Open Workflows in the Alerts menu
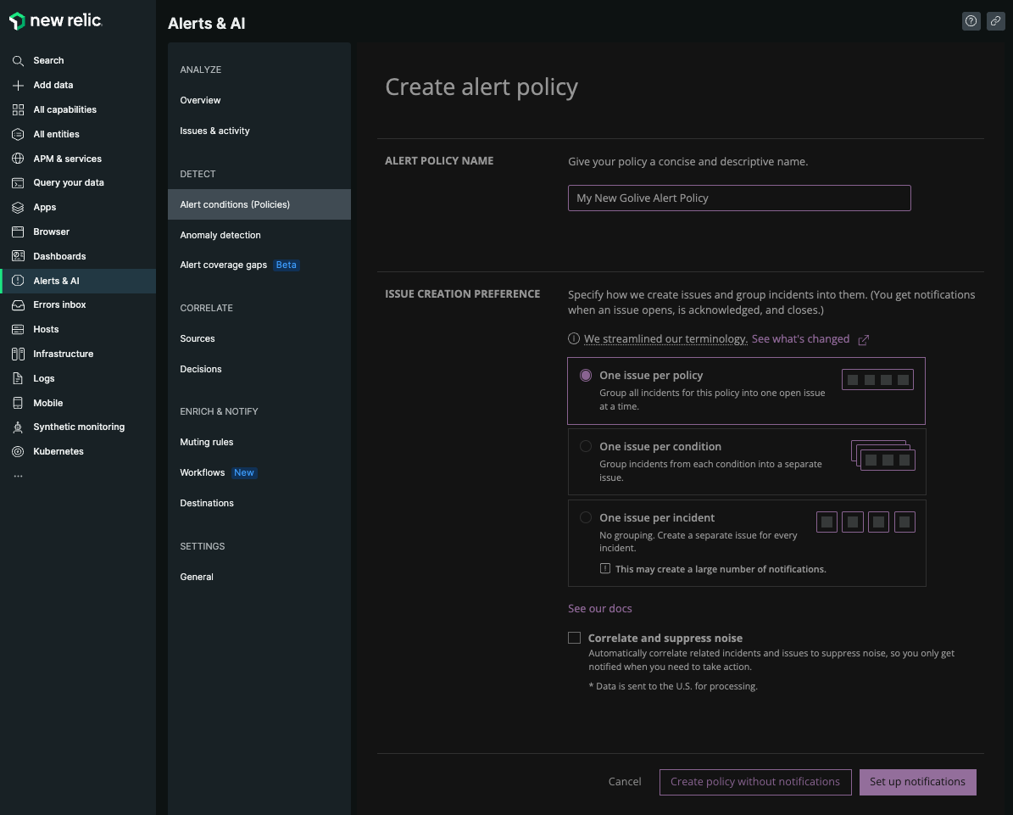Screen dimensions: 1013x815 [202, 473]
